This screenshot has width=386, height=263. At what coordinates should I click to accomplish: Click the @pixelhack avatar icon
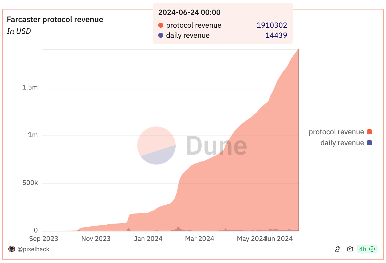tap(12, 249)
